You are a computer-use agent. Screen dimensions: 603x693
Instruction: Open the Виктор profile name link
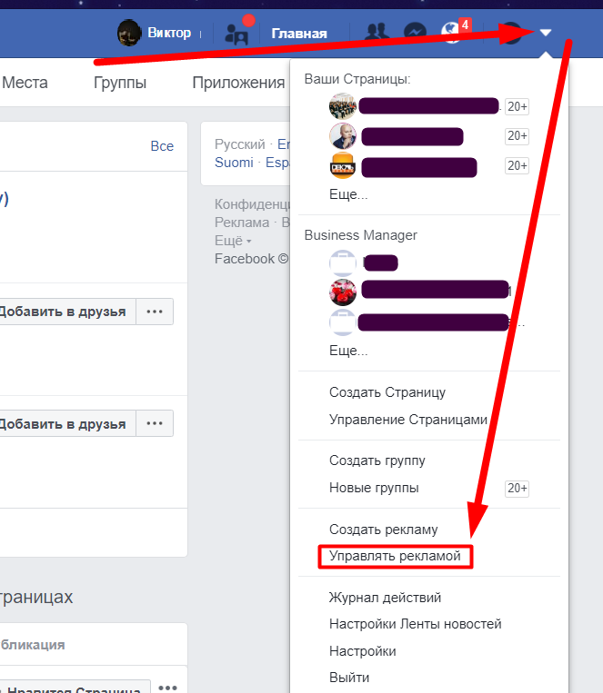[x=169, y=33]
